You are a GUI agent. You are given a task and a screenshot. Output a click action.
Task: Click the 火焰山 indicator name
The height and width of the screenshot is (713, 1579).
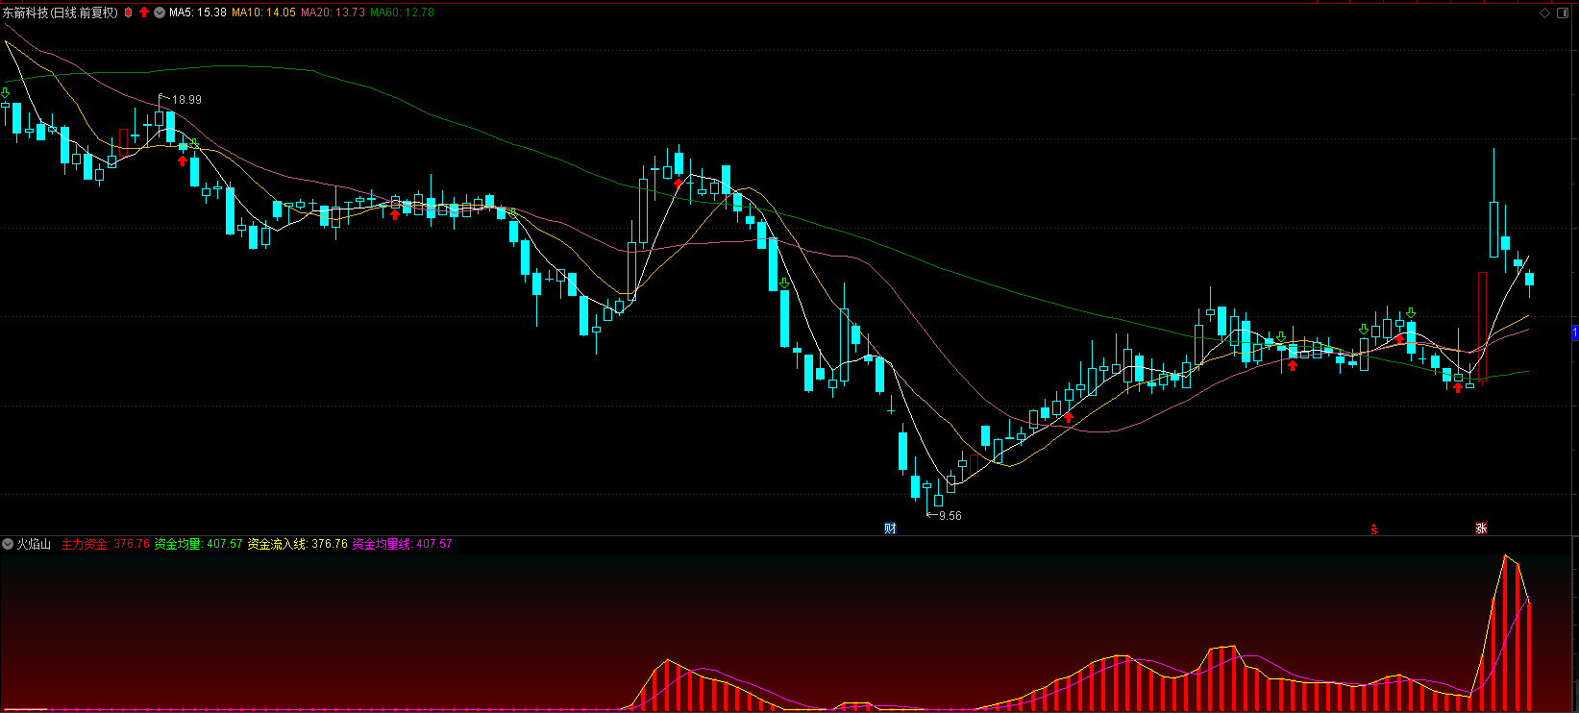click(34, 544)
